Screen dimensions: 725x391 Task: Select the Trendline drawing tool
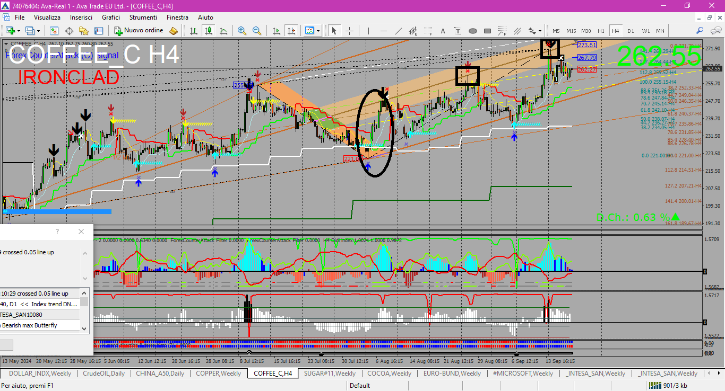pyautogui.click(x=398, y=31)
